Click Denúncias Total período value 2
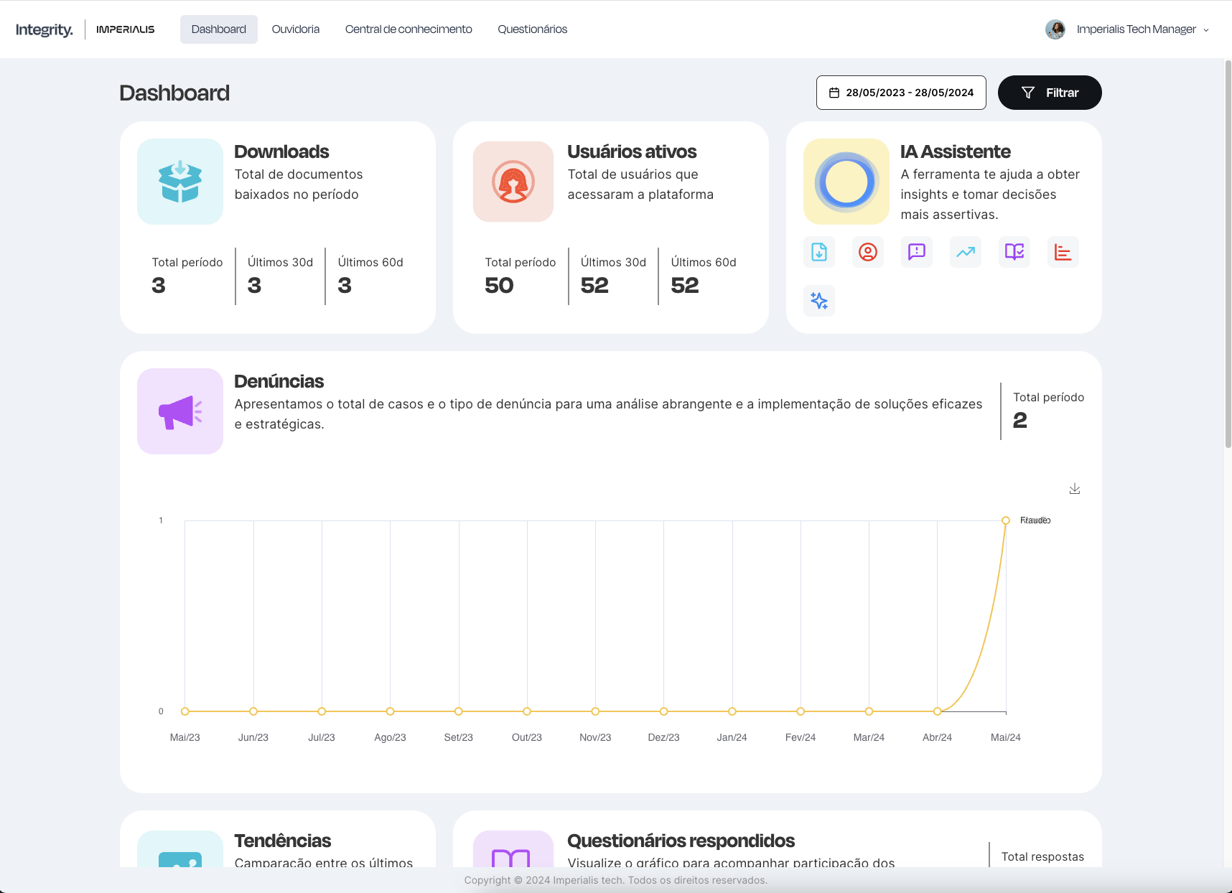 [x=1020, y=420]
